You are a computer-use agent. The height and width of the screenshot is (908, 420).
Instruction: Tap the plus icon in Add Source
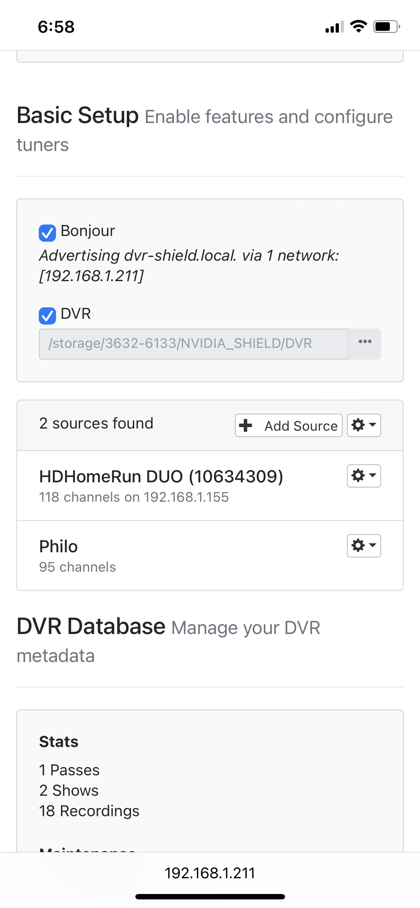(x=246, y=426)
